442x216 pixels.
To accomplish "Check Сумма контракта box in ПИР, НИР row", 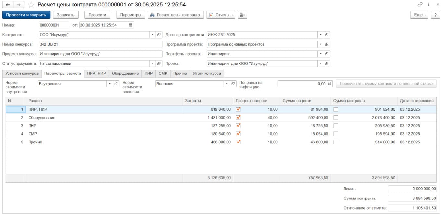I will point(336,109).
